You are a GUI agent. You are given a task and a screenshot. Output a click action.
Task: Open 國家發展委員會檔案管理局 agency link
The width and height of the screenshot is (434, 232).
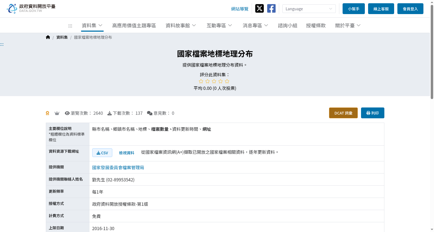[118, 168]
